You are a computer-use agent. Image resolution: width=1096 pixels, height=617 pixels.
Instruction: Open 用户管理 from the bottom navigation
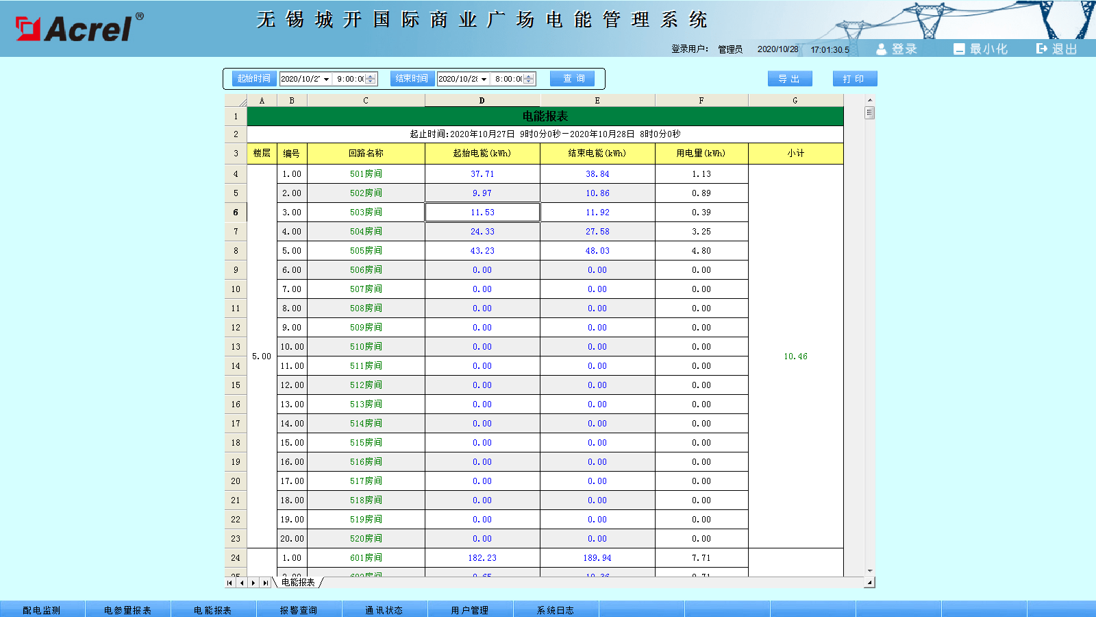471,609
